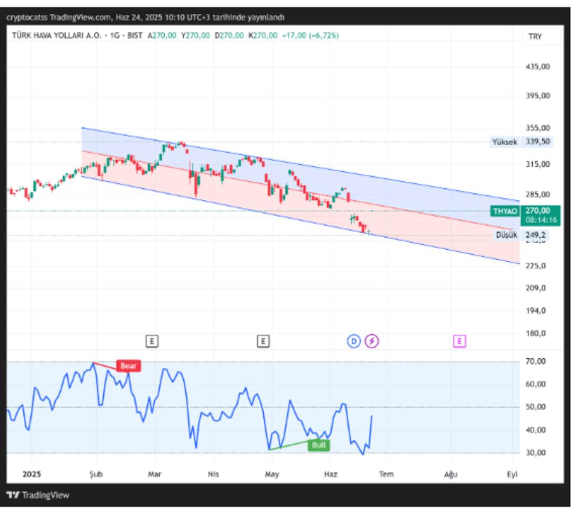The width and height of the screenshot is (572, 514).
Task: Click the TÜRK HAVA YOLLARI A.O. title
Action: (x=57, y=36)
